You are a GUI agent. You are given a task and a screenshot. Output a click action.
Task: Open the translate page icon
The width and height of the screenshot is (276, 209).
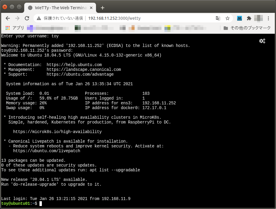click(218, 18)
